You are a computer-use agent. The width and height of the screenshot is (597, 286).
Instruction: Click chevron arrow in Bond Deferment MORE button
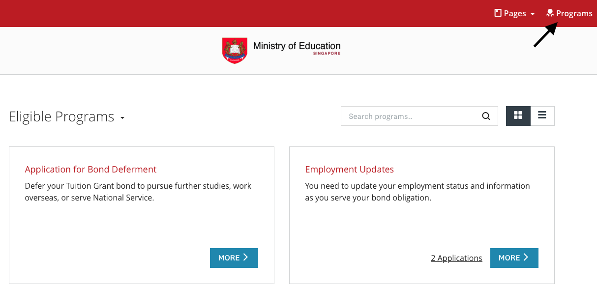[x=245, y=257]
